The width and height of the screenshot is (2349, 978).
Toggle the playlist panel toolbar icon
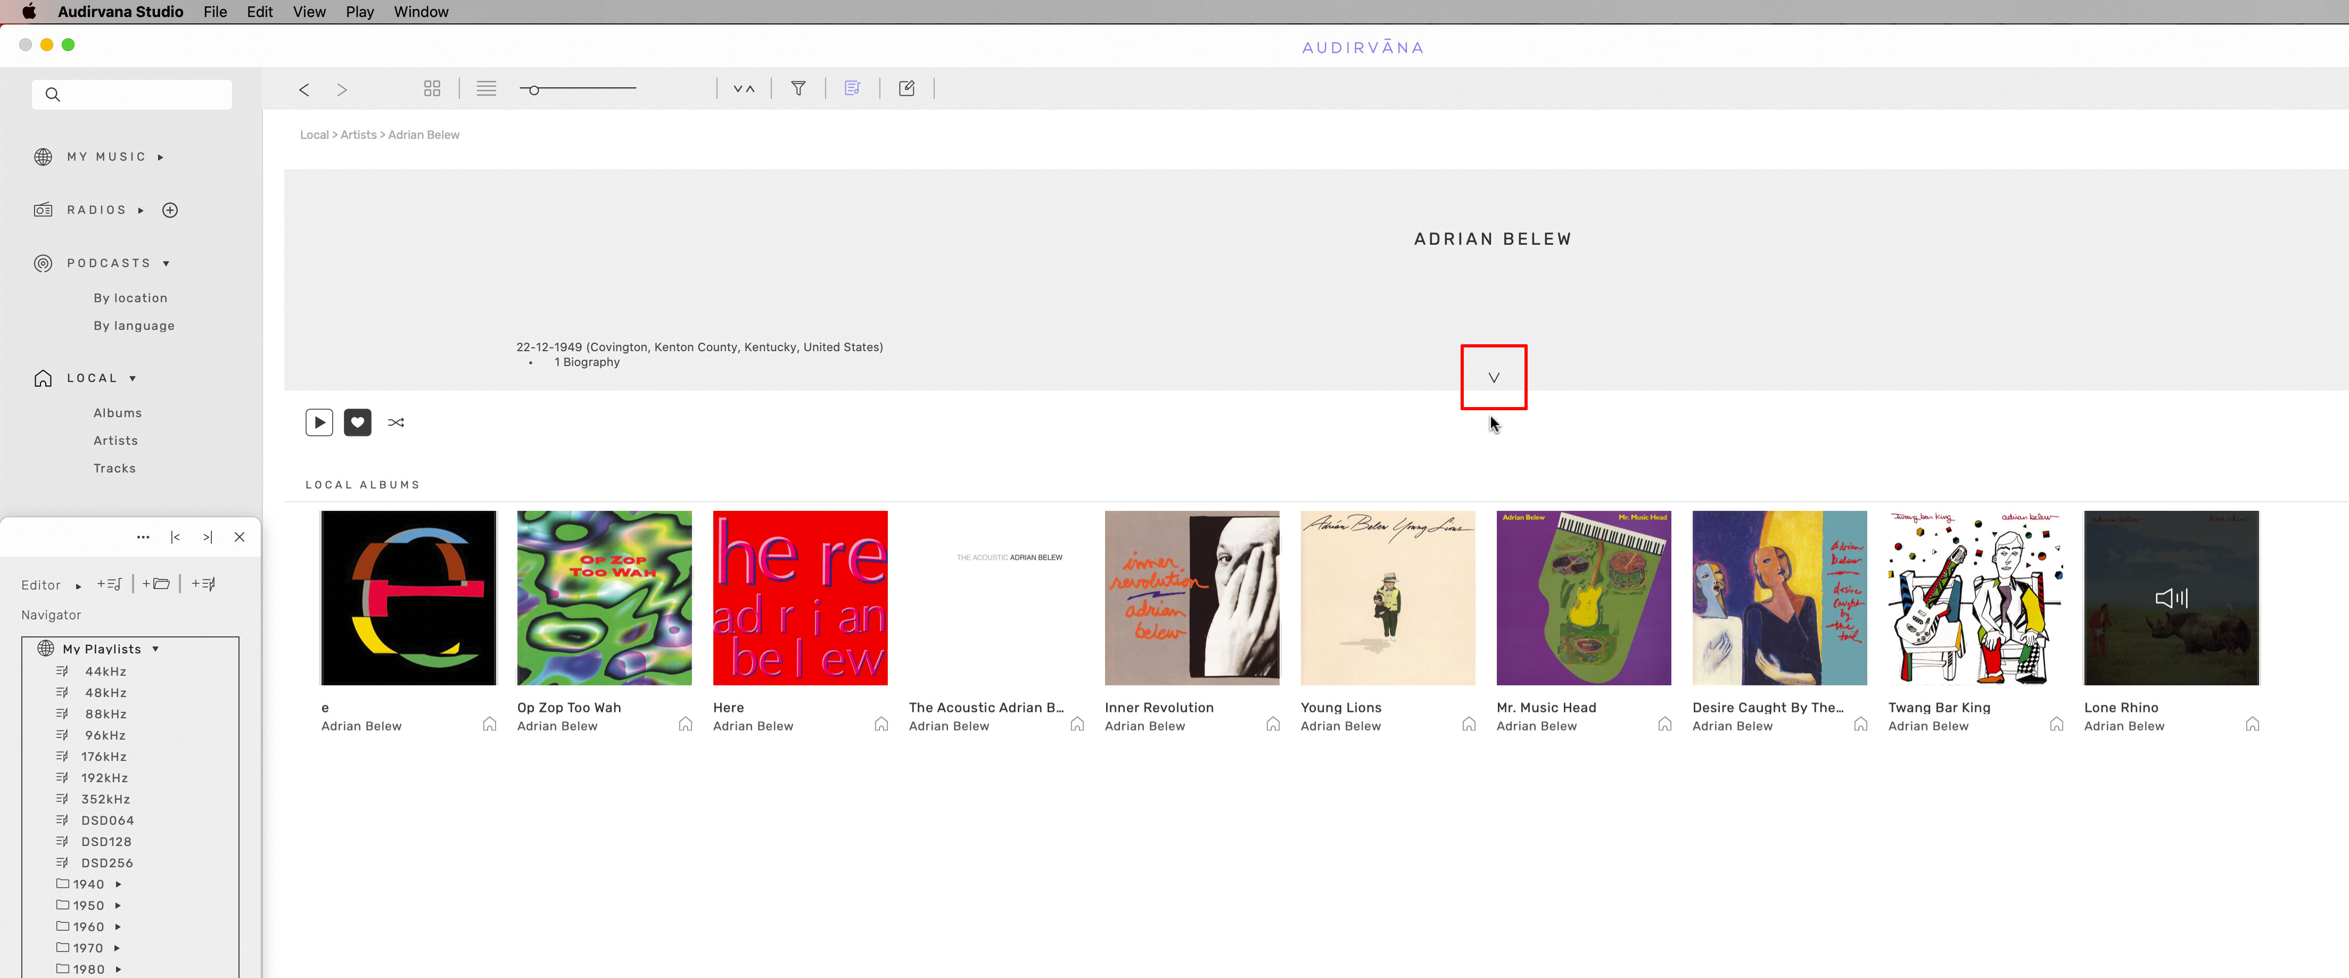(x=852, y=88)
